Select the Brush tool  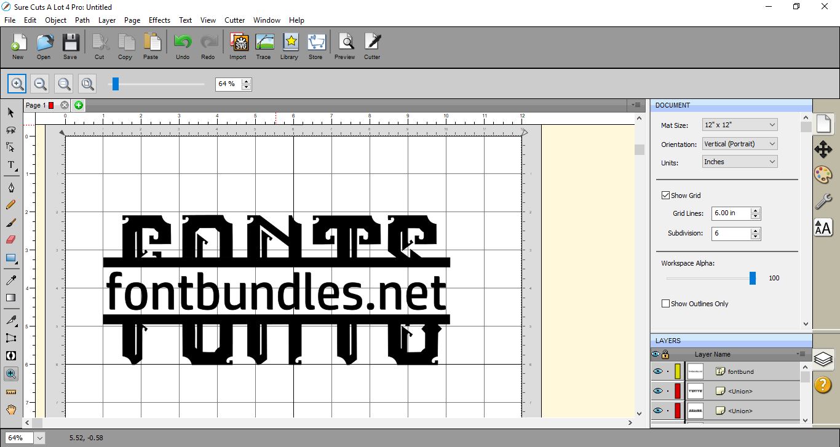coord(10,223)
